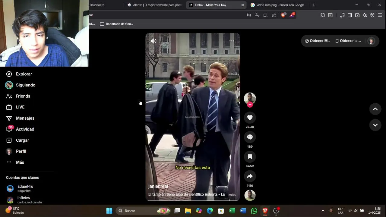Screen dimensions: 386x217
Task: Open the profile avatar in top-right pill
Action: 371,41
